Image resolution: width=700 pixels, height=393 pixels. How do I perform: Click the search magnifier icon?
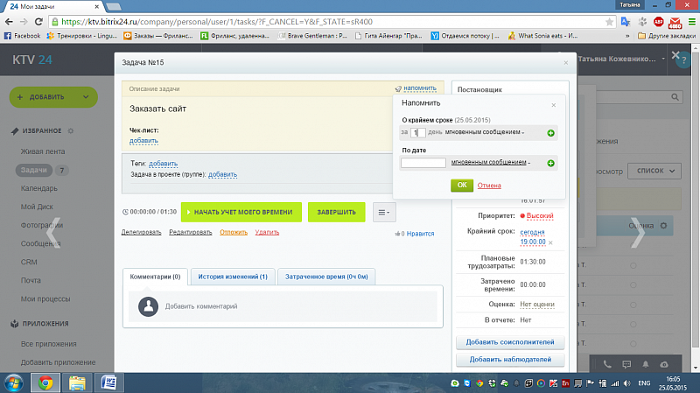point(675,97)
